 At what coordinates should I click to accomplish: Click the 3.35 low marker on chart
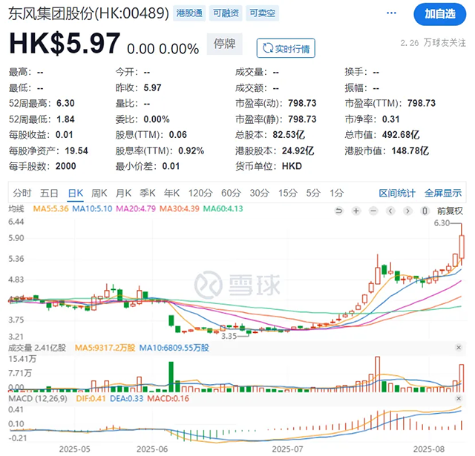[229, 336]
